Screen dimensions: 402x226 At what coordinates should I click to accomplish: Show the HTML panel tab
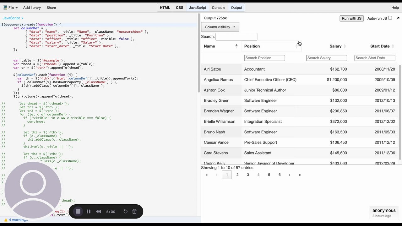(x=165, y=8)
